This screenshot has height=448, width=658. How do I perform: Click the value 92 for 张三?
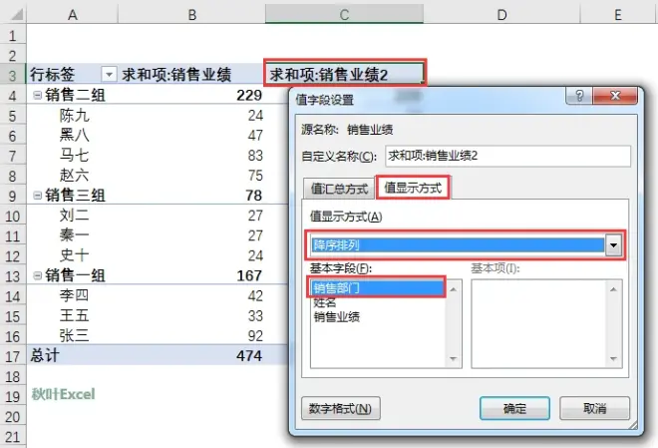point(255,335)
